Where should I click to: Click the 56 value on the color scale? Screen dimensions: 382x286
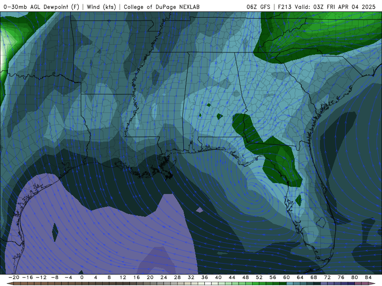pos(273,277)
